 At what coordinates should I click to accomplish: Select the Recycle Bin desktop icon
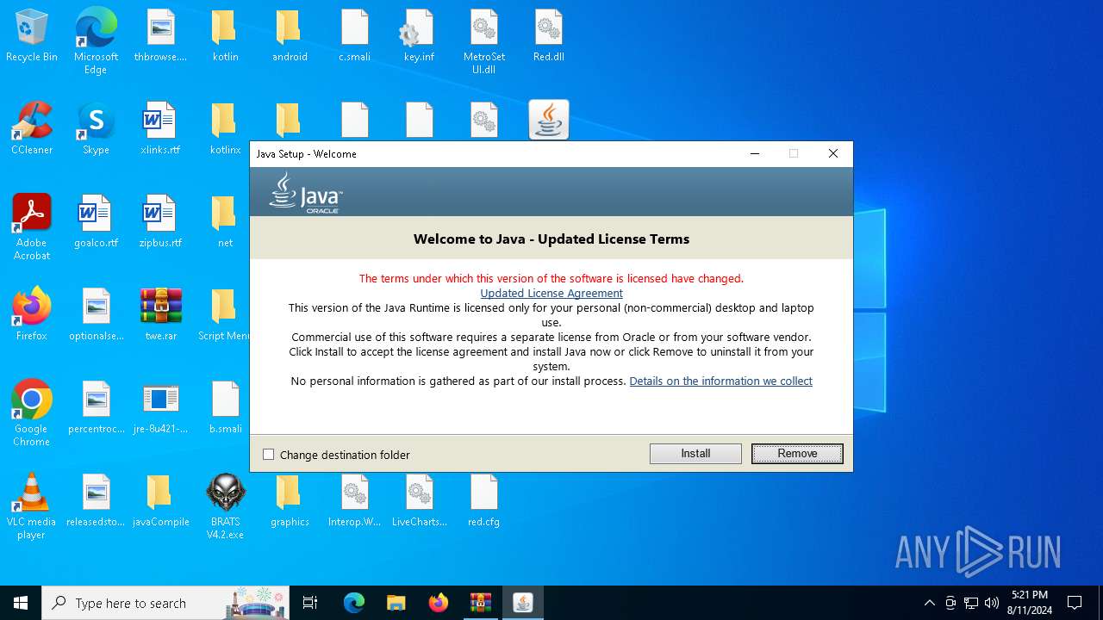pos(32,36)
